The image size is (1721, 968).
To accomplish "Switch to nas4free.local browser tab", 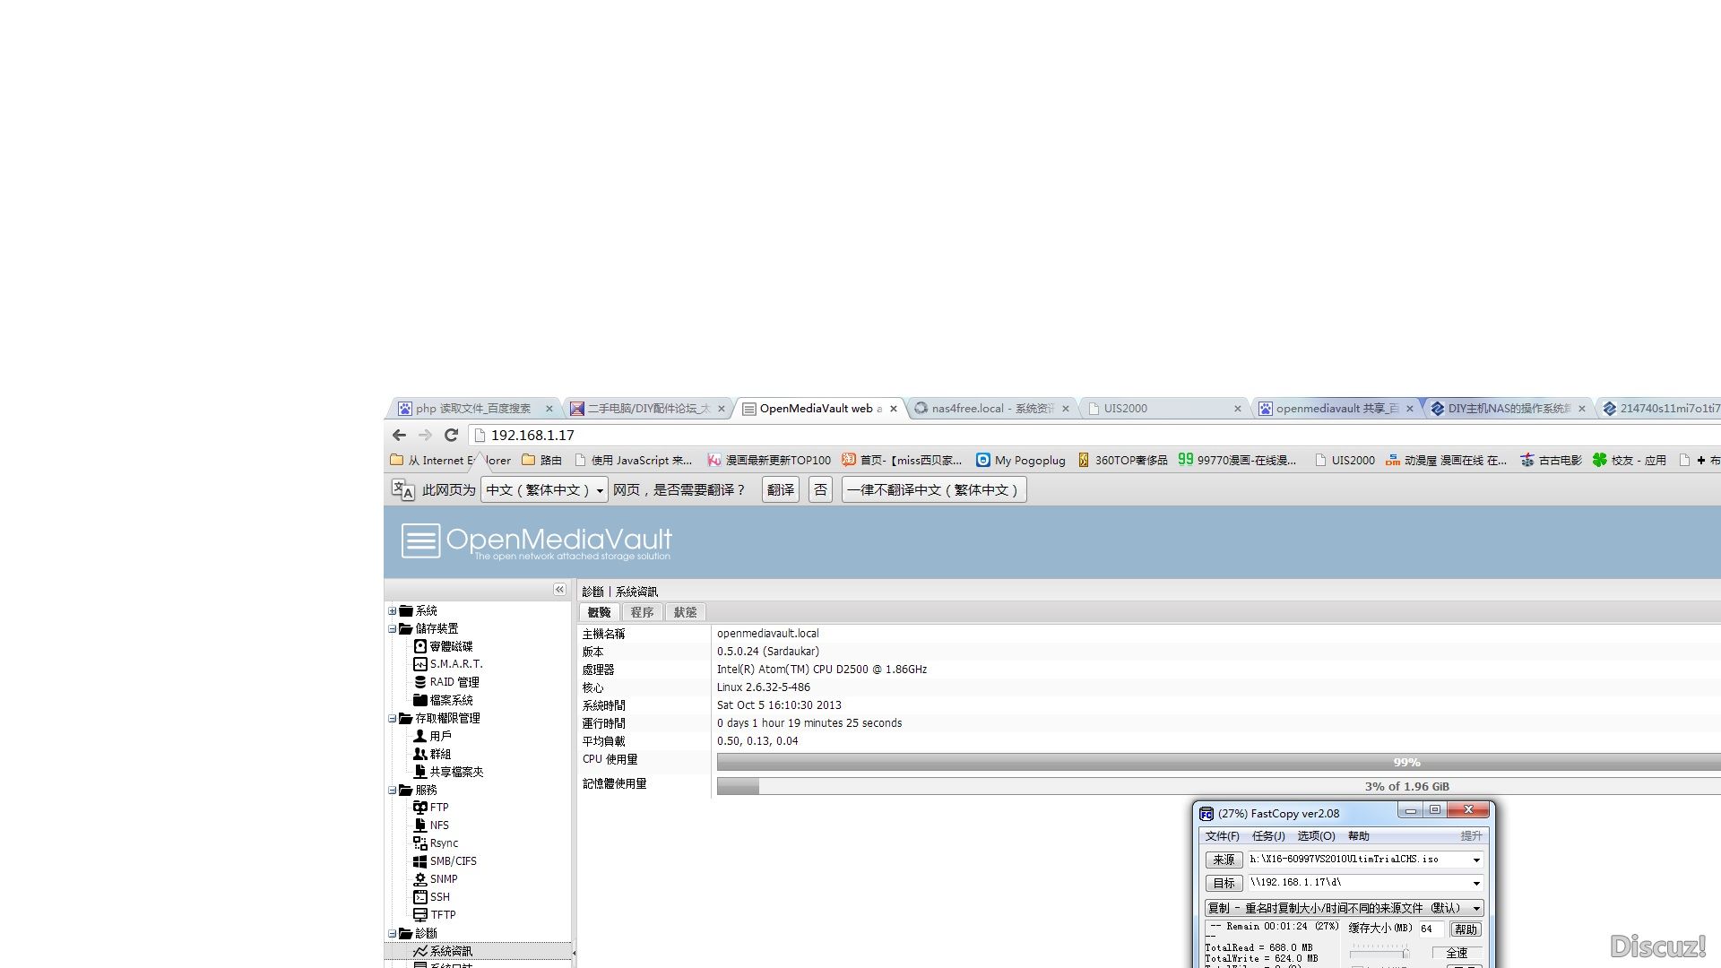I will tap(991, 409).
